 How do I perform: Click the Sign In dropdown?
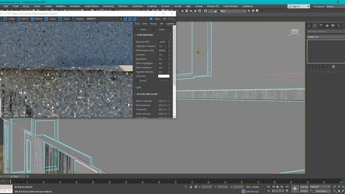(299, 6)
